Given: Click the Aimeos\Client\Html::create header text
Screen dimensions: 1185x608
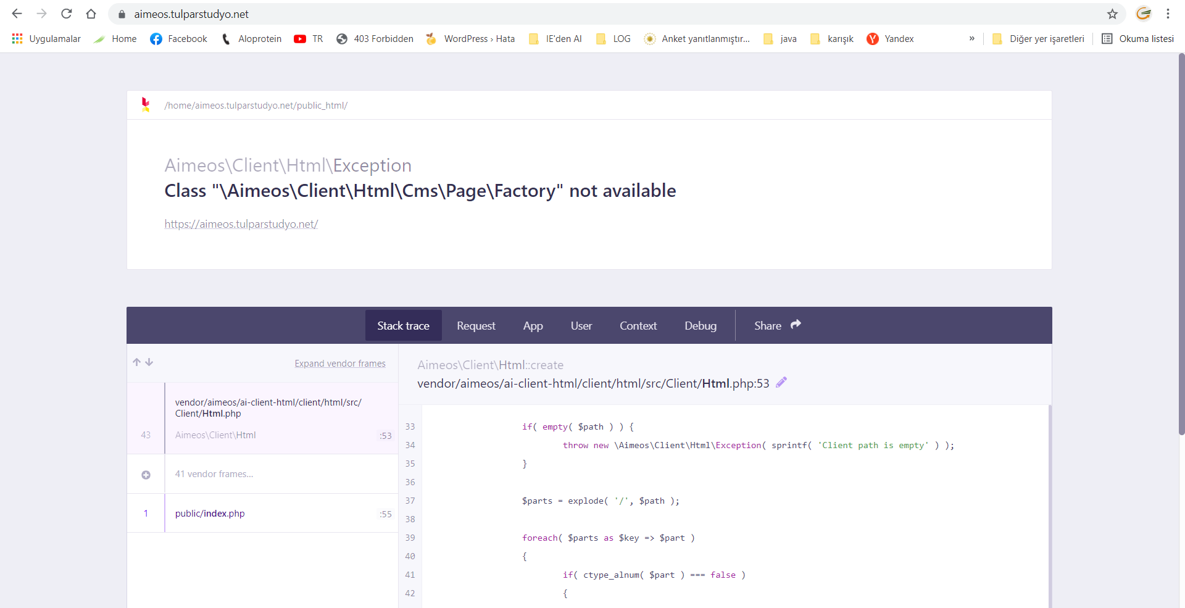Looking at the screenshot, I should pos(491,365).
